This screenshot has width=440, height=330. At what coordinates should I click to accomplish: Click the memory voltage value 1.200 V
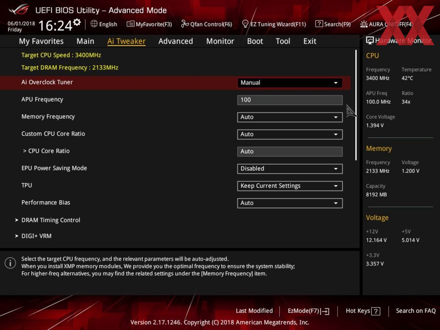click(x=411, y=171)
